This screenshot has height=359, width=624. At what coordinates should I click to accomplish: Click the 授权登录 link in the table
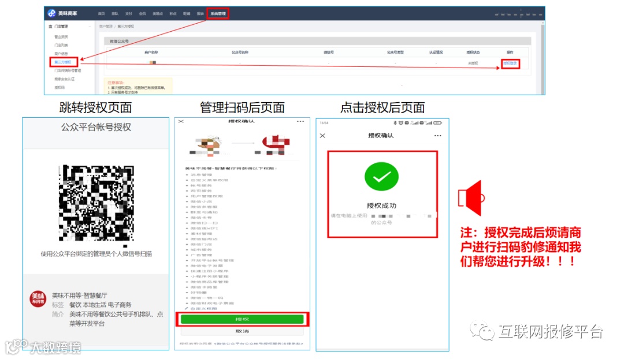(510, 63)
